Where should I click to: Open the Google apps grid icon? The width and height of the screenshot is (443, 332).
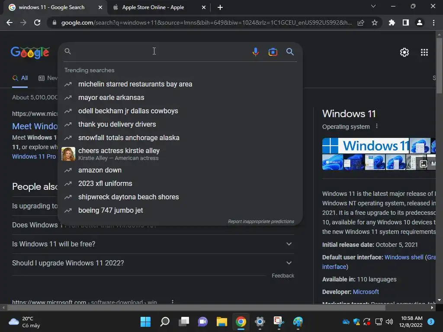tap(424, 52)
